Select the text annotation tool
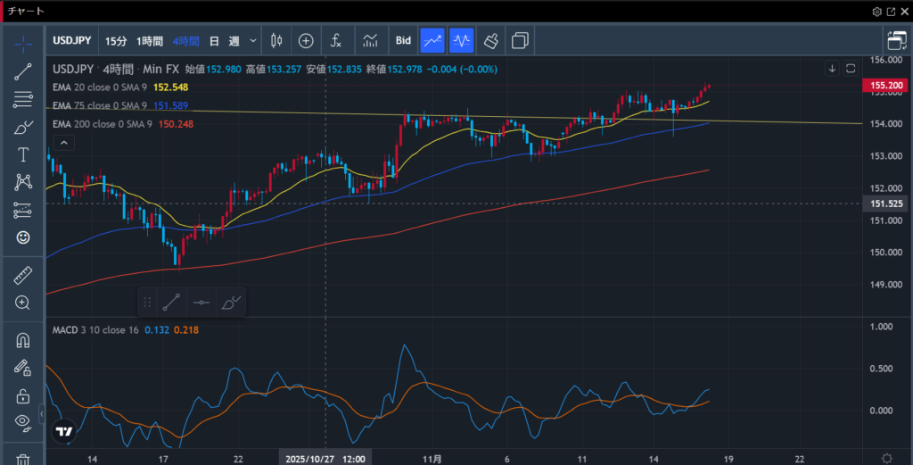 click(x=23, y=154)
